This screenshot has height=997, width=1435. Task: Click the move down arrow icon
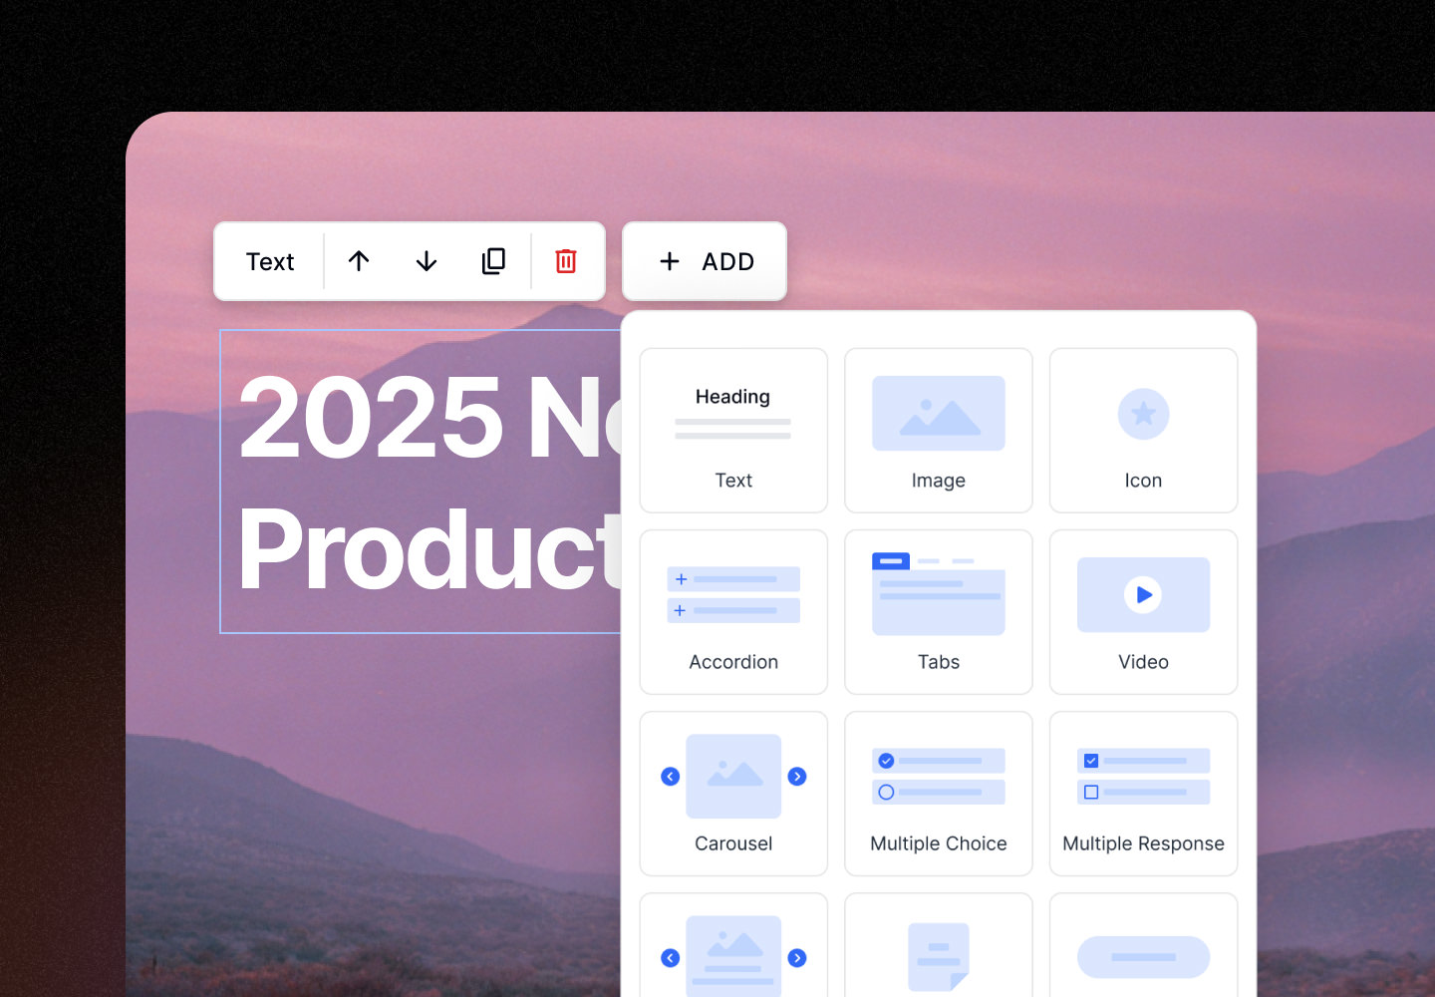[x=427, y=261]
